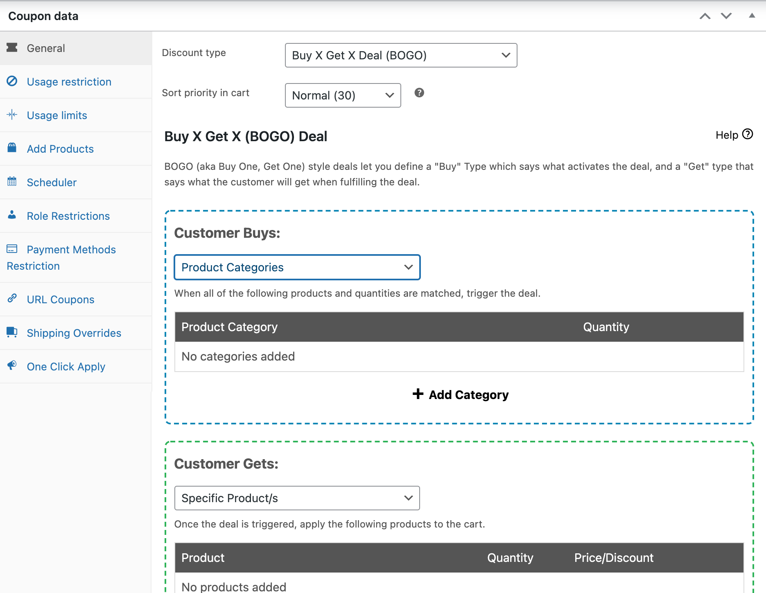Open the Sort priority in cart dropdown
Viewport: 766px width, 593px height.
point(343,95)
